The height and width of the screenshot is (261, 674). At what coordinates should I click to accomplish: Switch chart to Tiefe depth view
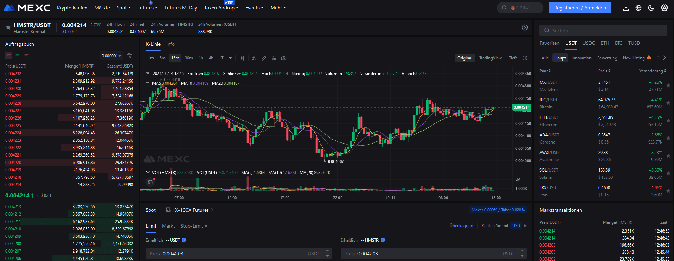coord(513,58)
